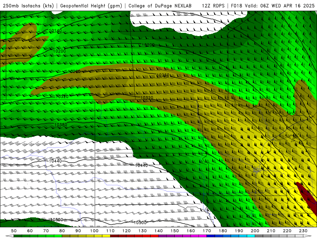Click the 220 value on the color scale
317x238 pixels.
point(287,231)
